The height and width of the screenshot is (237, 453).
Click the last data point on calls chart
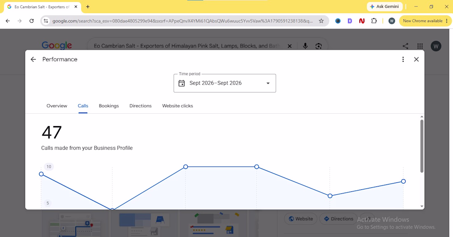pyautogui.click(x=403, y=182)
